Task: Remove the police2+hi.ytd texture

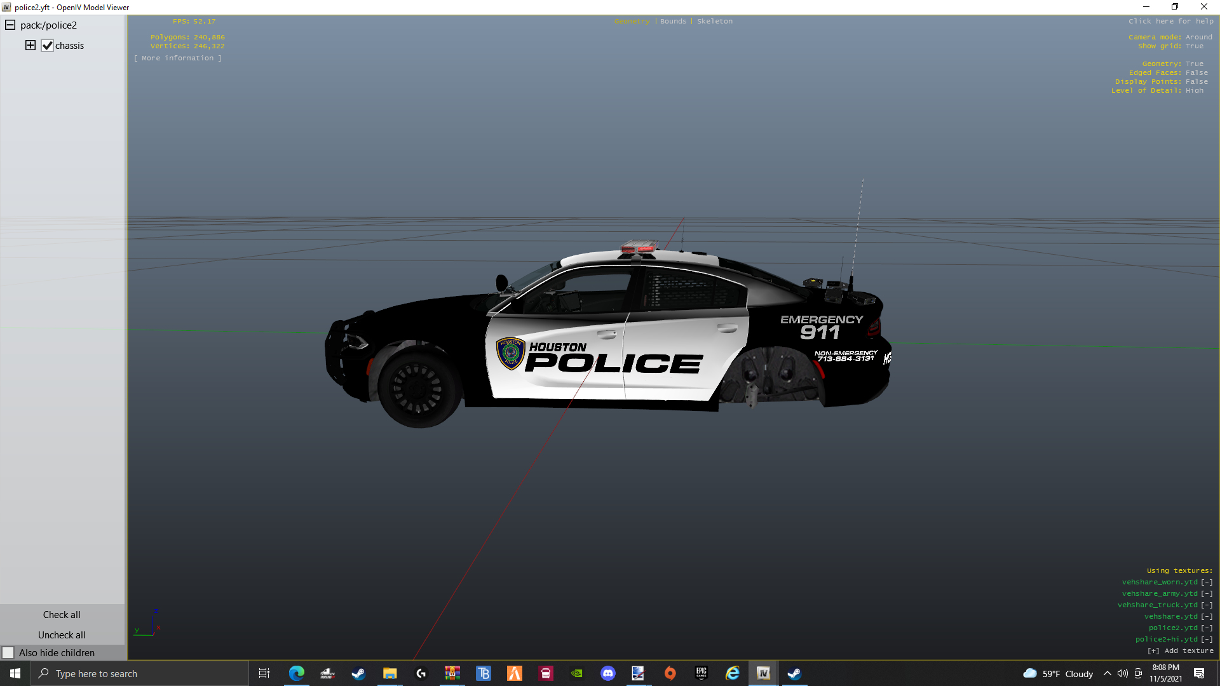Action: (x=1207, y=639)
